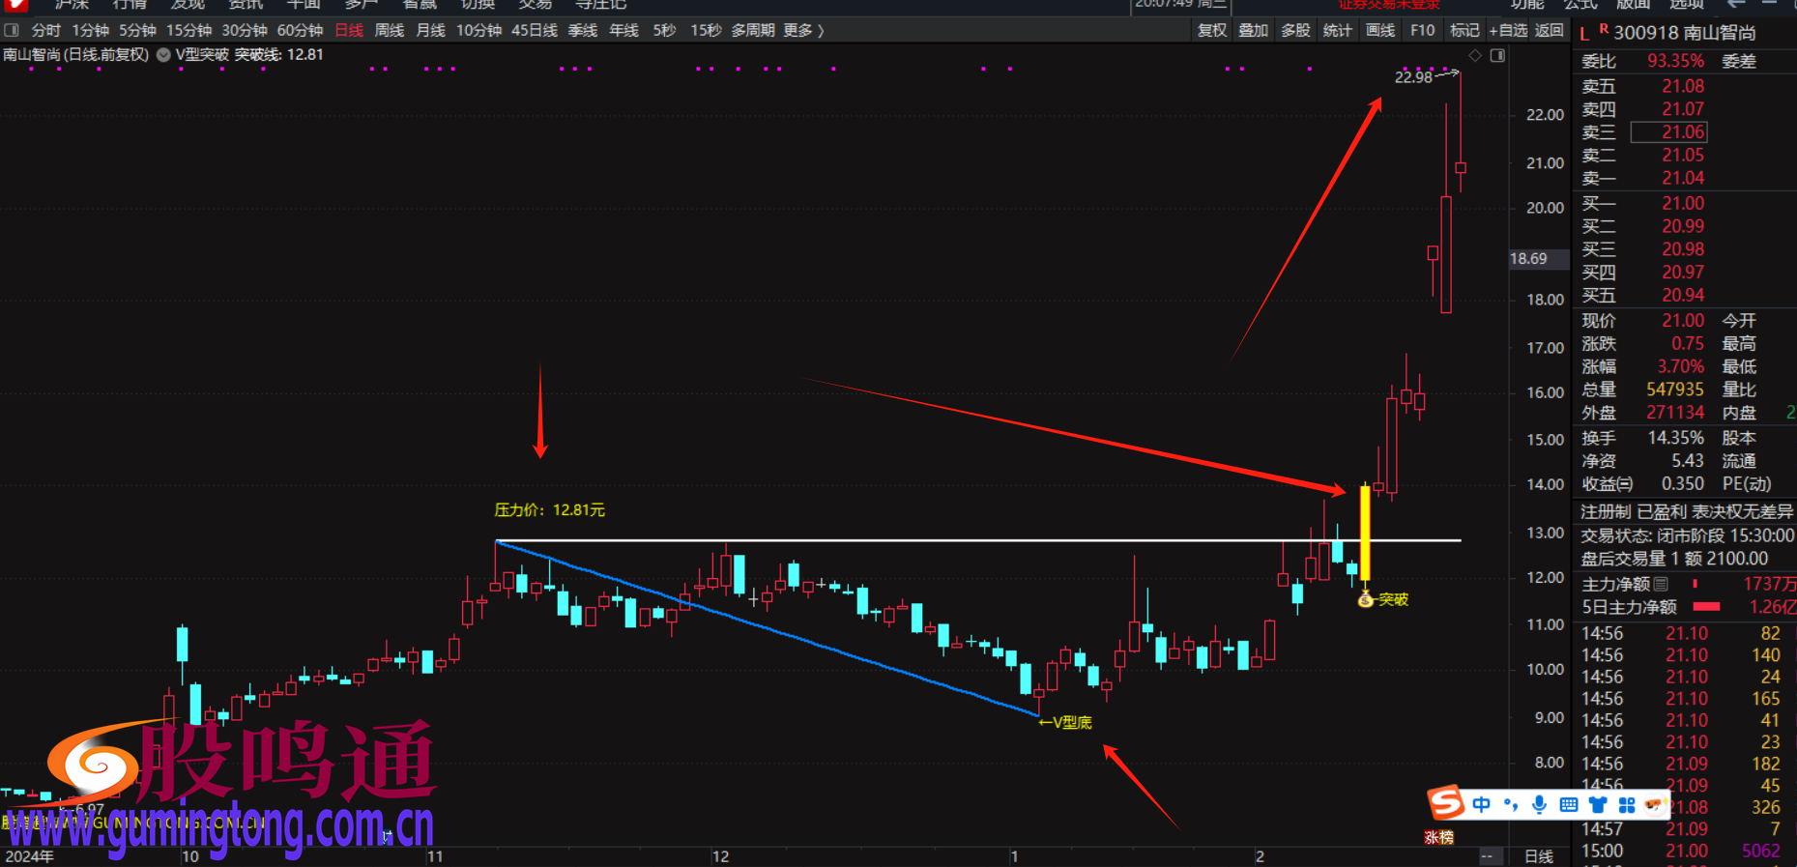1797x867 pixels.
Task: Toggle the left sidebar panel icon
Action: pos(12,31)
